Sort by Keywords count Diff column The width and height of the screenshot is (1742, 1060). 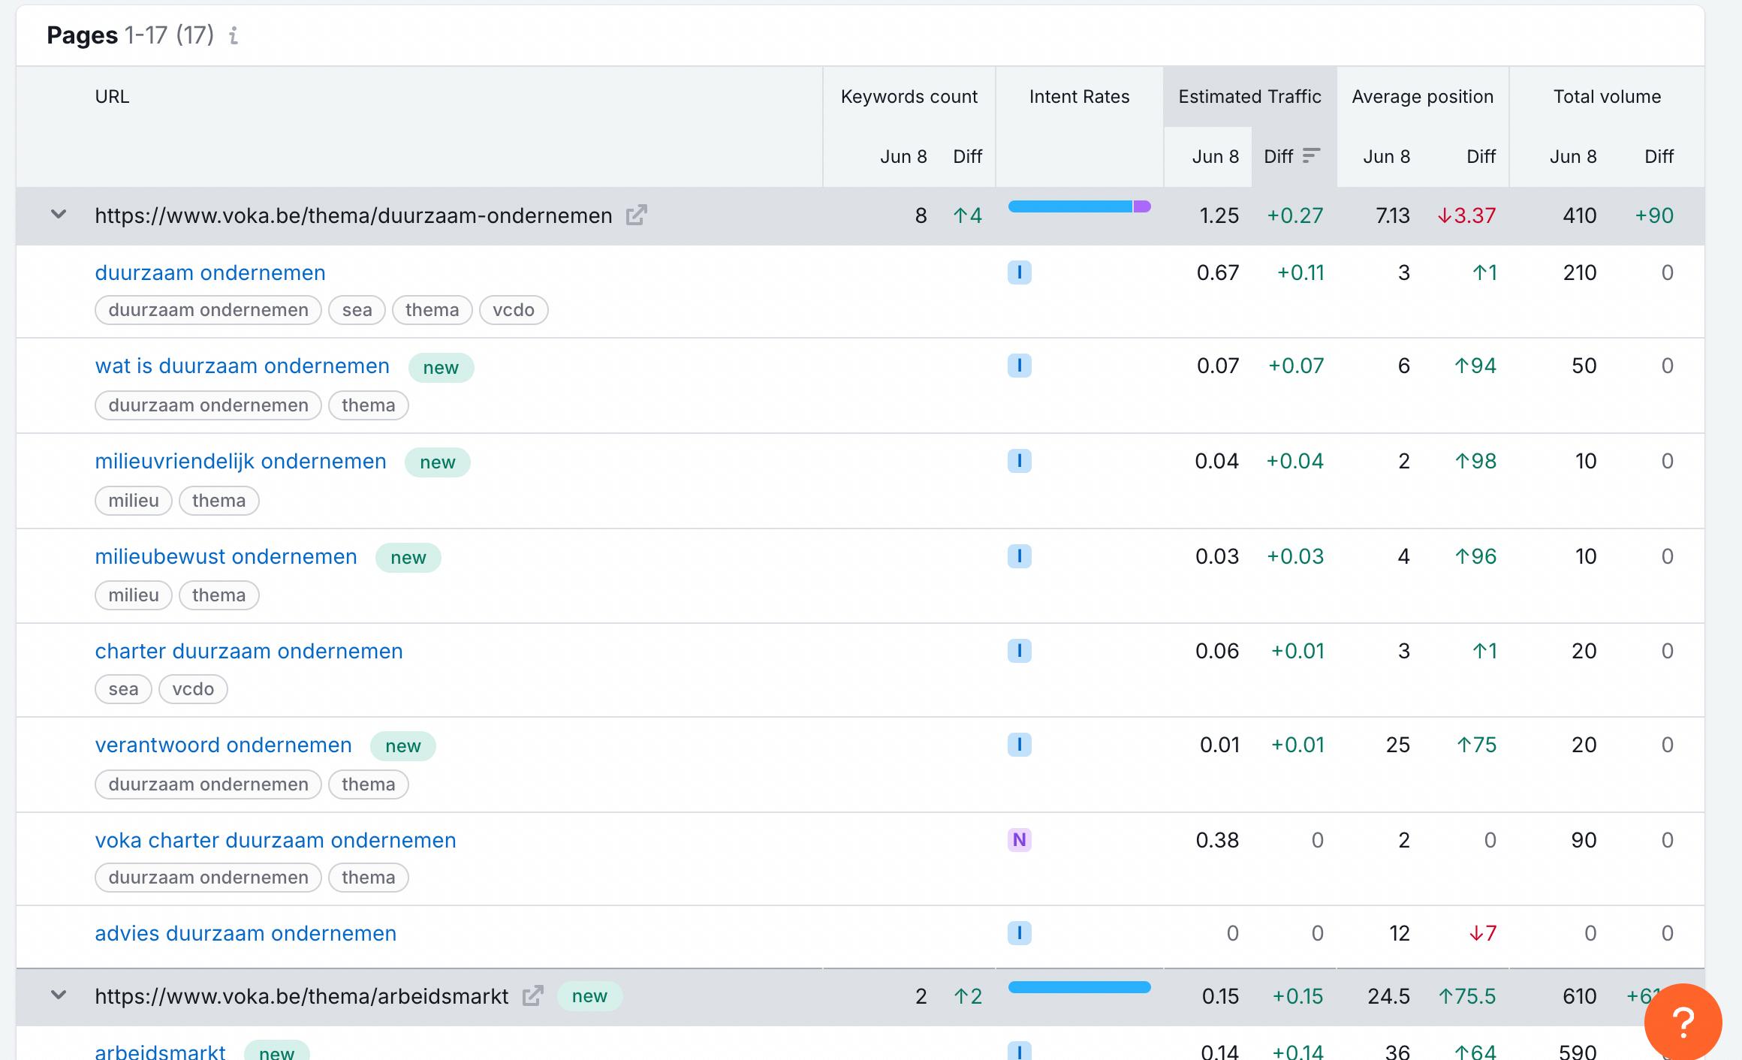coord(966,156)
